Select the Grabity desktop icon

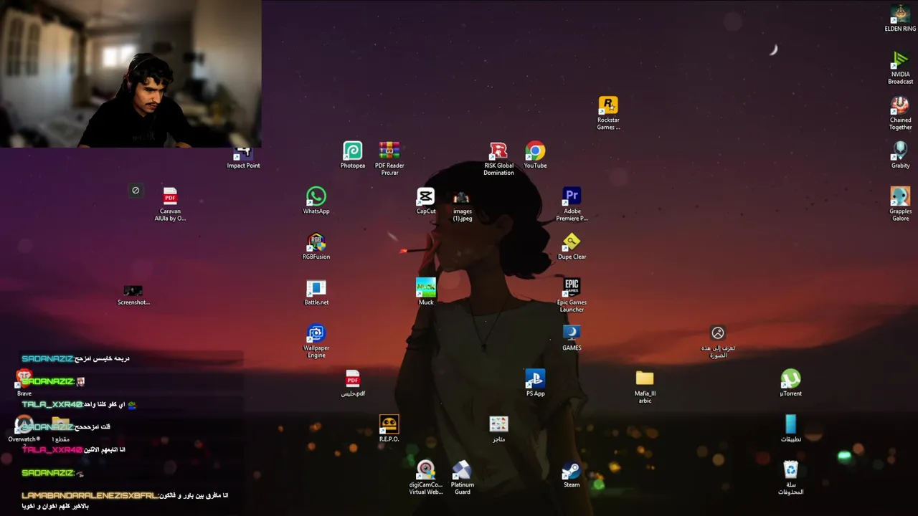point(900,156)
